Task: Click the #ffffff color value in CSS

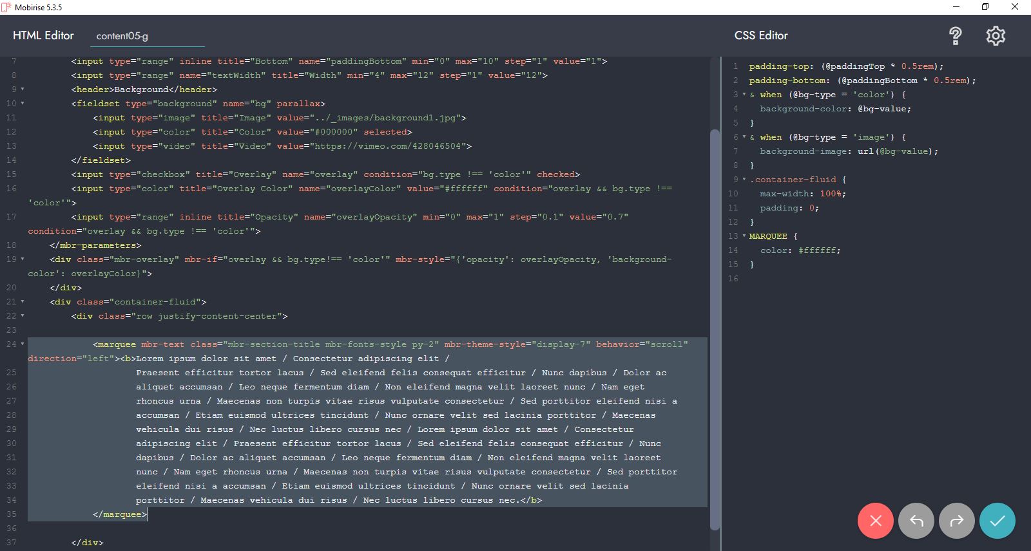Action: (818, 250)
